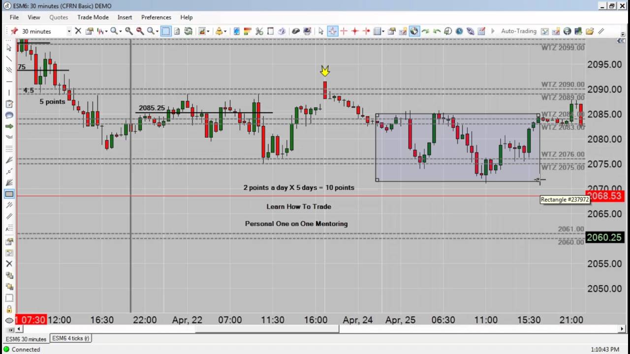Screen dimensions: 630x354
Task: Click the open folder icon in toolbar
Action: (x=590, y=31)
